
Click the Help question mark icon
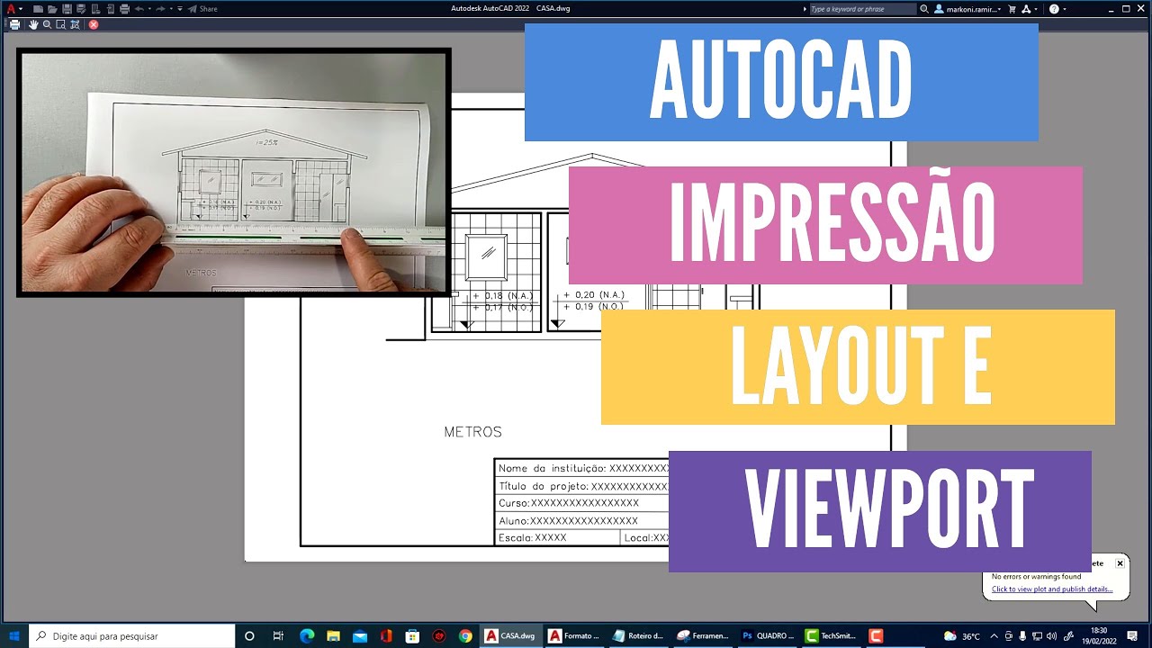(1054, 9)
